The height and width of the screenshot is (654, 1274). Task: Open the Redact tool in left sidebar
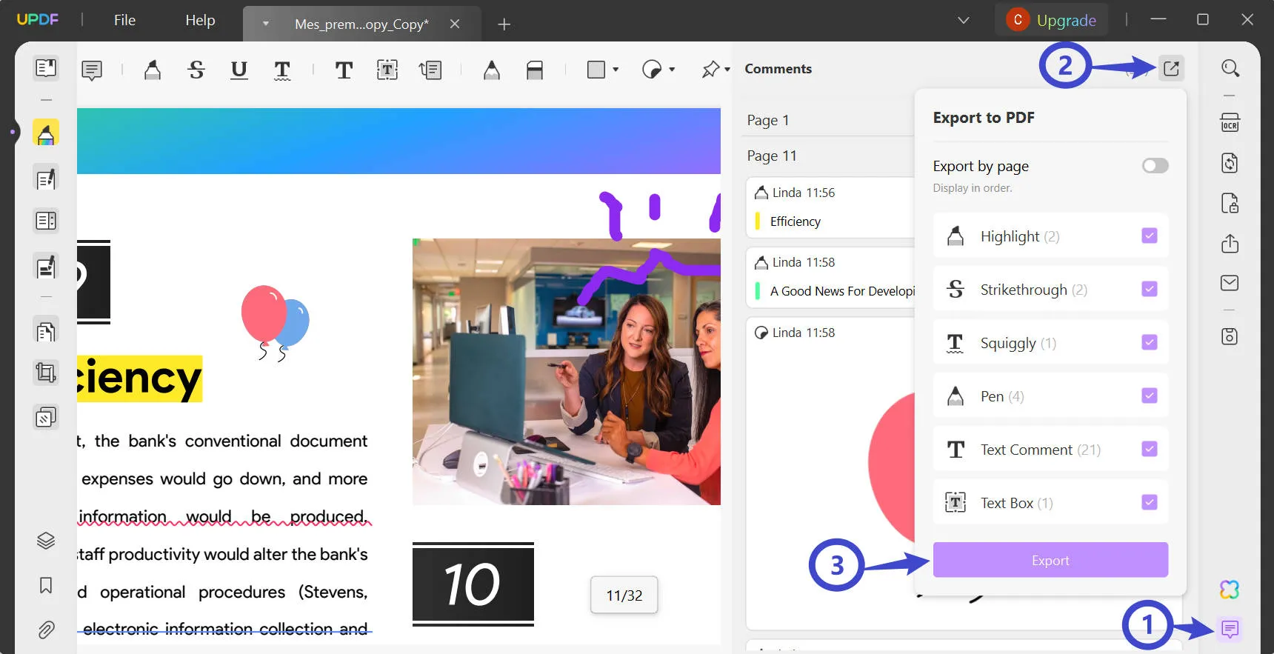(46, 267)
